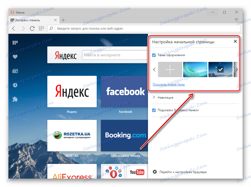This screenshot has width=251, height=187.
Task: Go forward using the forward arrow
Action: (x=23, y=28)
